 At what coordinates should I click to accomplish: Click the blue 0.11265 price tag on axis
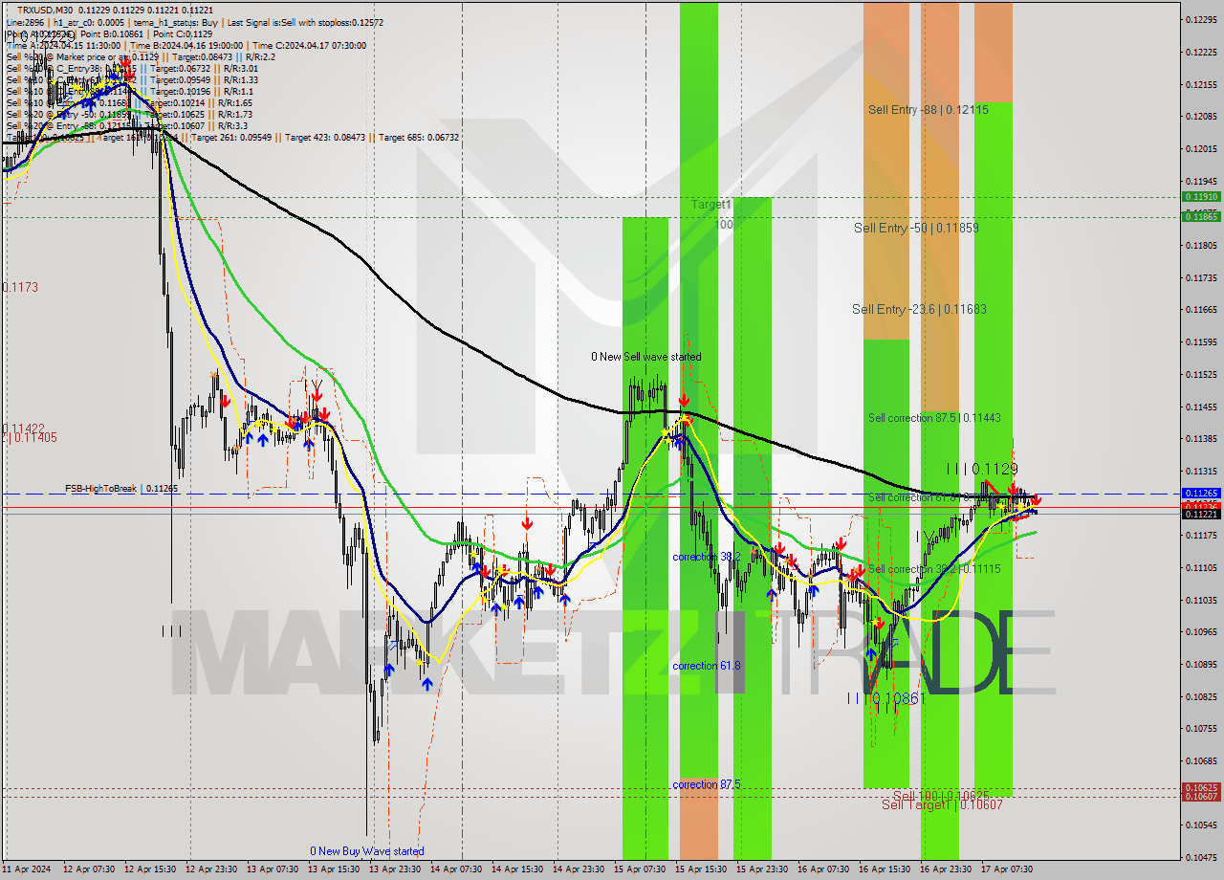pyautogui.click(x=1201, y=494)
